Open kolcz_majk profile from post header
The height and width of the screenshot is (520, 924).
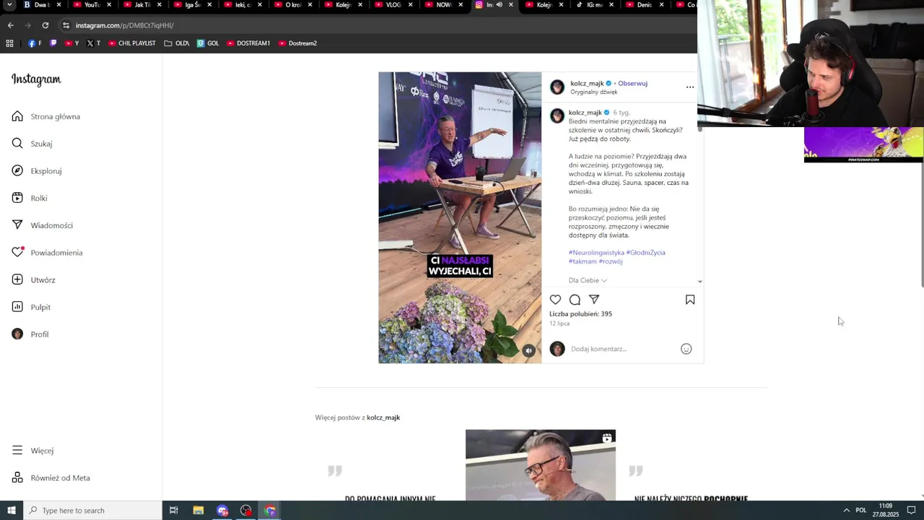point(587,83)
